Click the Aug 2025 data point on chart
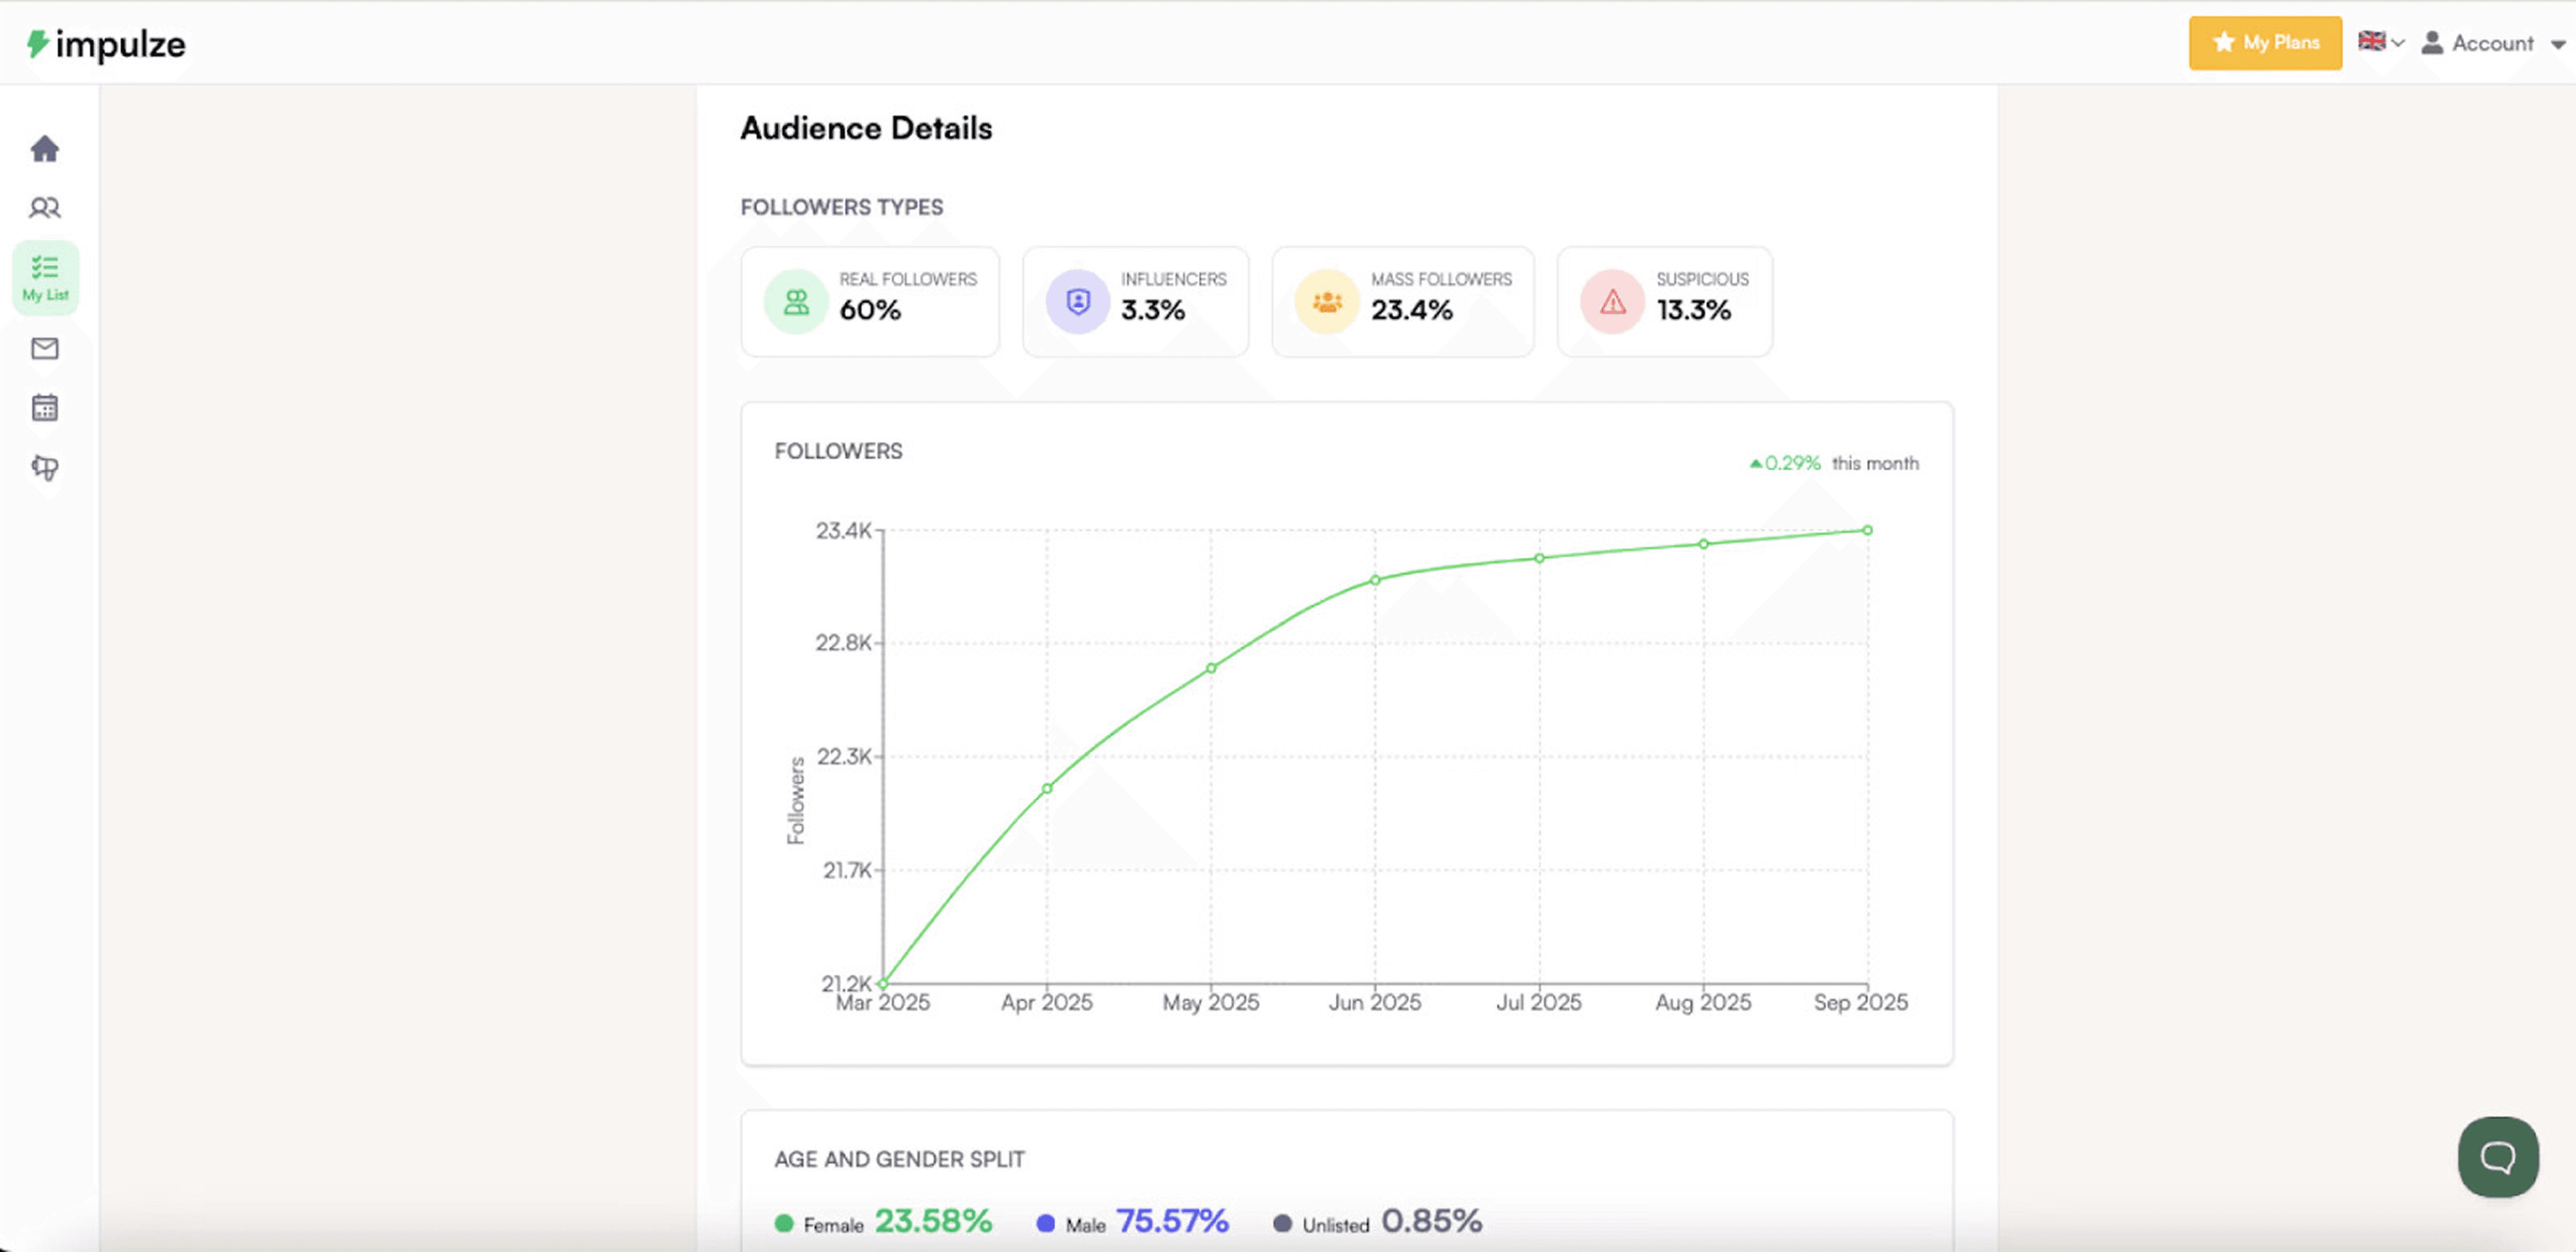The width and height of the screenshot is (2576, 1252). (x=1703, y=544)
